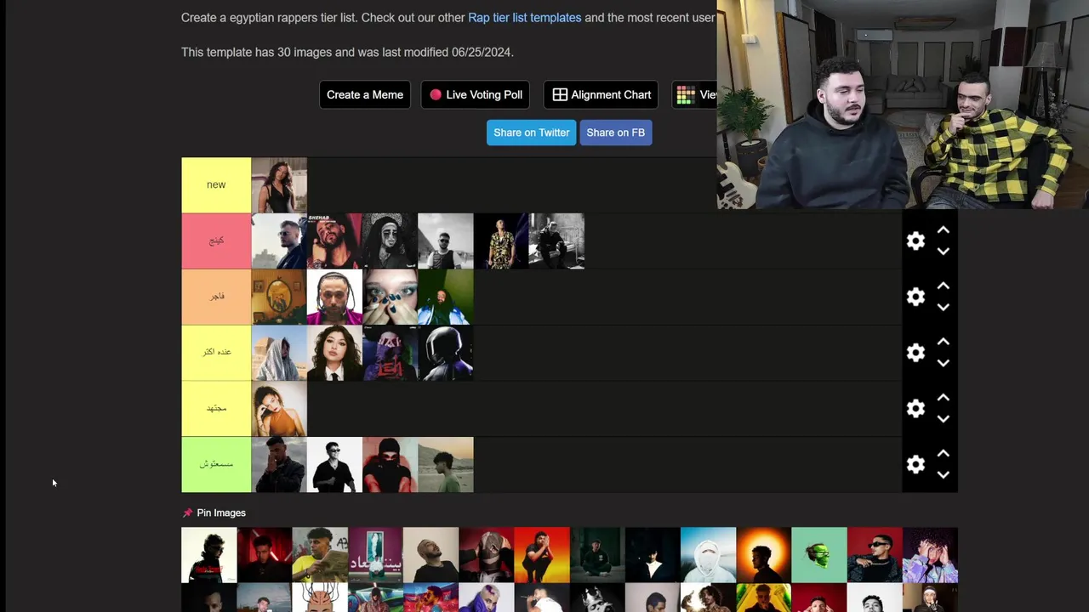Open settings gear for the مسمعتوش tier row
Screen dimensions: 1089x612
coord(915,464)
